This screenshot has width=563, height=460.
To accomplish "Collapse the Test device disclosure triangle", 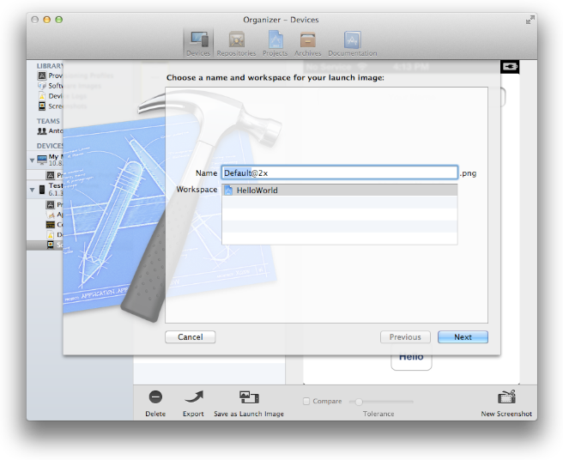I will [x=33, y=188].
